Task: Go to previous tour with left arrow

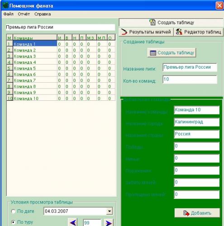Action: coord(73,222)
